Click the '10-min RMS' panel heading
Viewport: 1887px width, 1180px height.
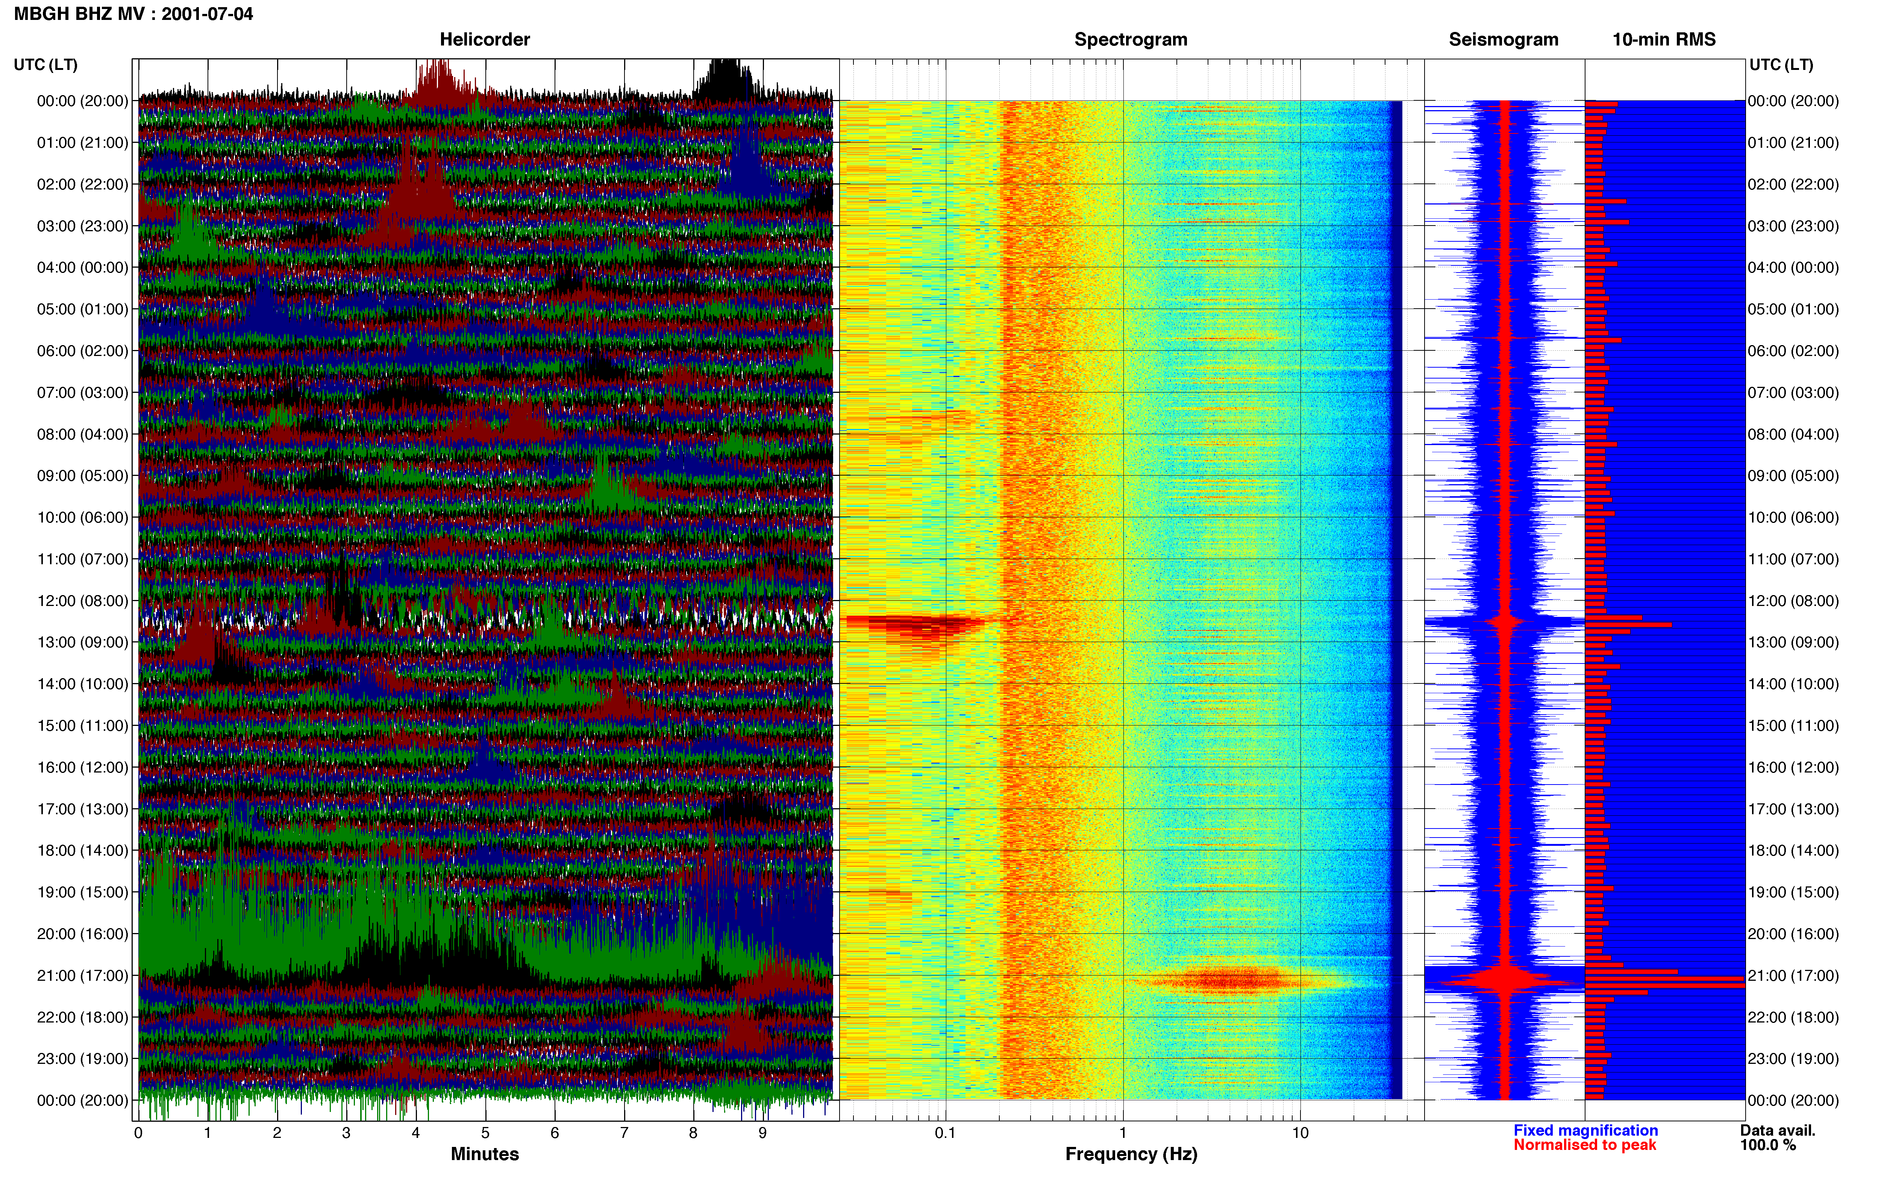tap(1664, 39)
